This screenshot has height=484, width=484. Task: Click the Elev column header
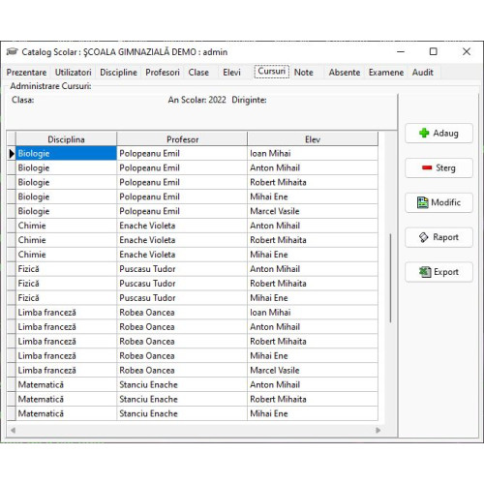(313, 139)
